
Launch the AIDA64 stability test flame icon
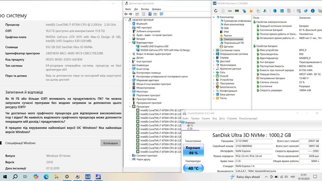[251, 11]
